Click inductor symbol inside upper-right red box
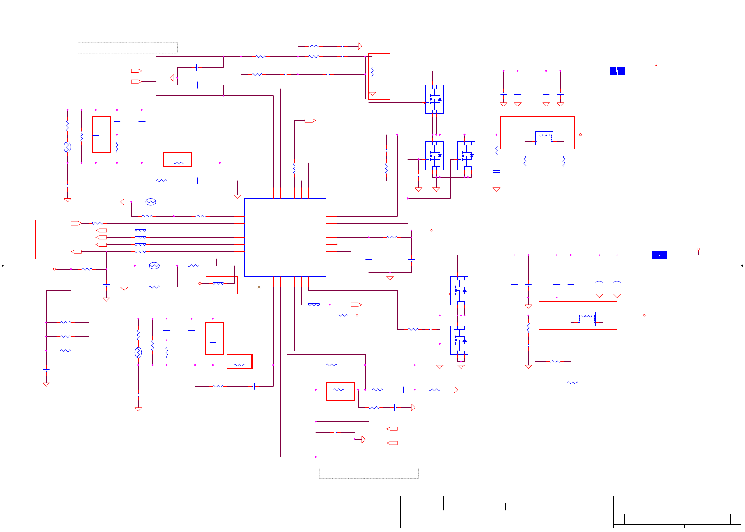 click(x=544, y=138)
